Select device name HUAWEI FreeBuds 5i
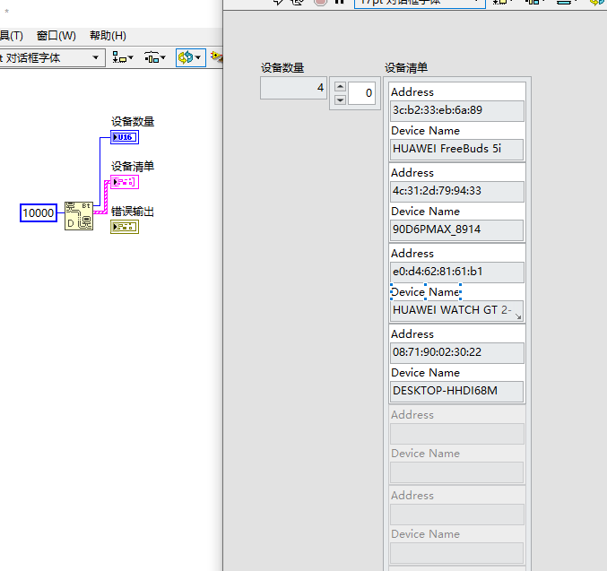The image size is (607, 571). [456, 149]
